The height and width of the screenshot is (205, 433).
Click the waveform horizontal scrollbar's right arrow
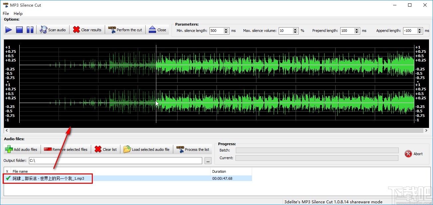[x=426, y=131]
